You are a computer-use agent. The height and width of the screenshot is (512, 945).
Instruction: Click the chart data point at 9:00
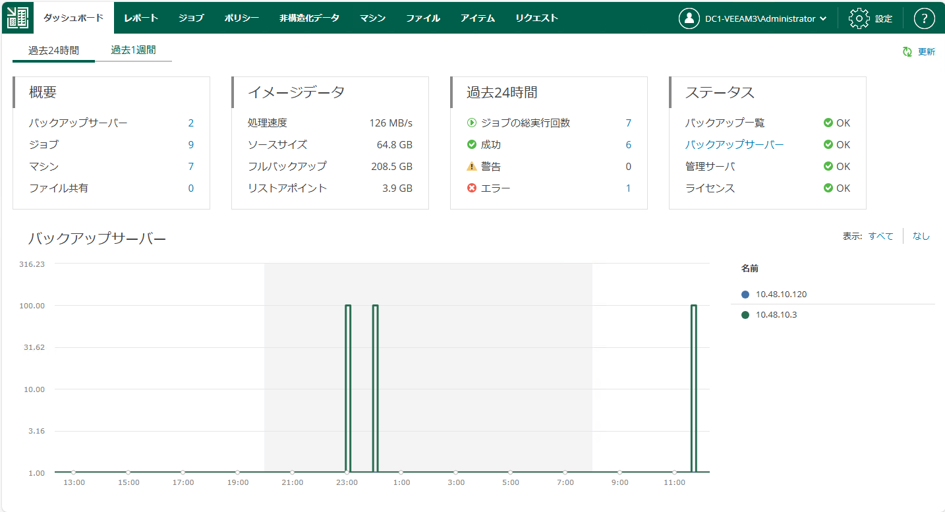619,472
